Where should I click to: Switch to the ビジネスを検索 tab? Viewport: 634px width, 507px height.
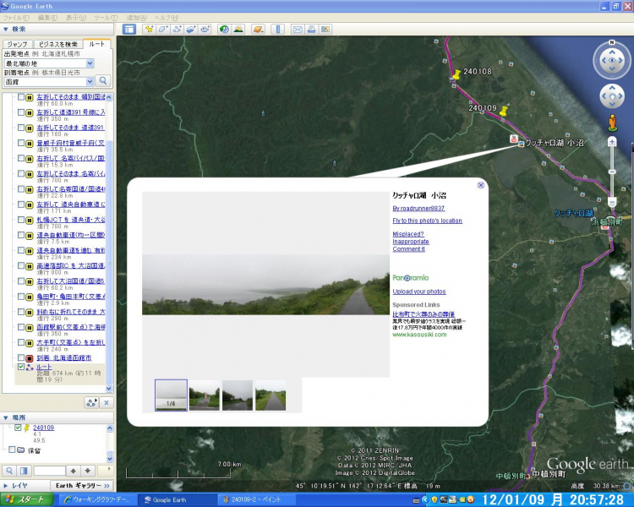click(58, 44)
